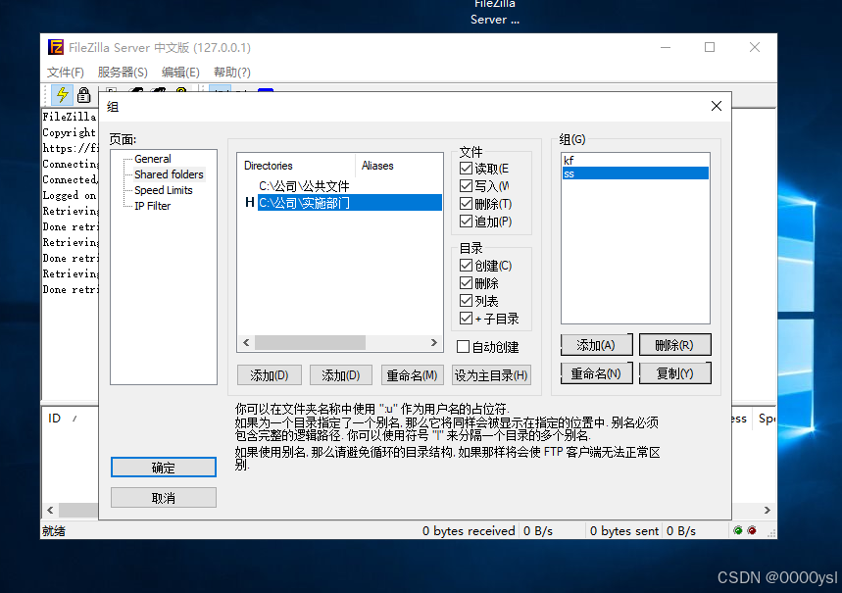Screen dimensions: 842x593
Task: Toggle the 写入 file permission checkbox
Action: 466,186
